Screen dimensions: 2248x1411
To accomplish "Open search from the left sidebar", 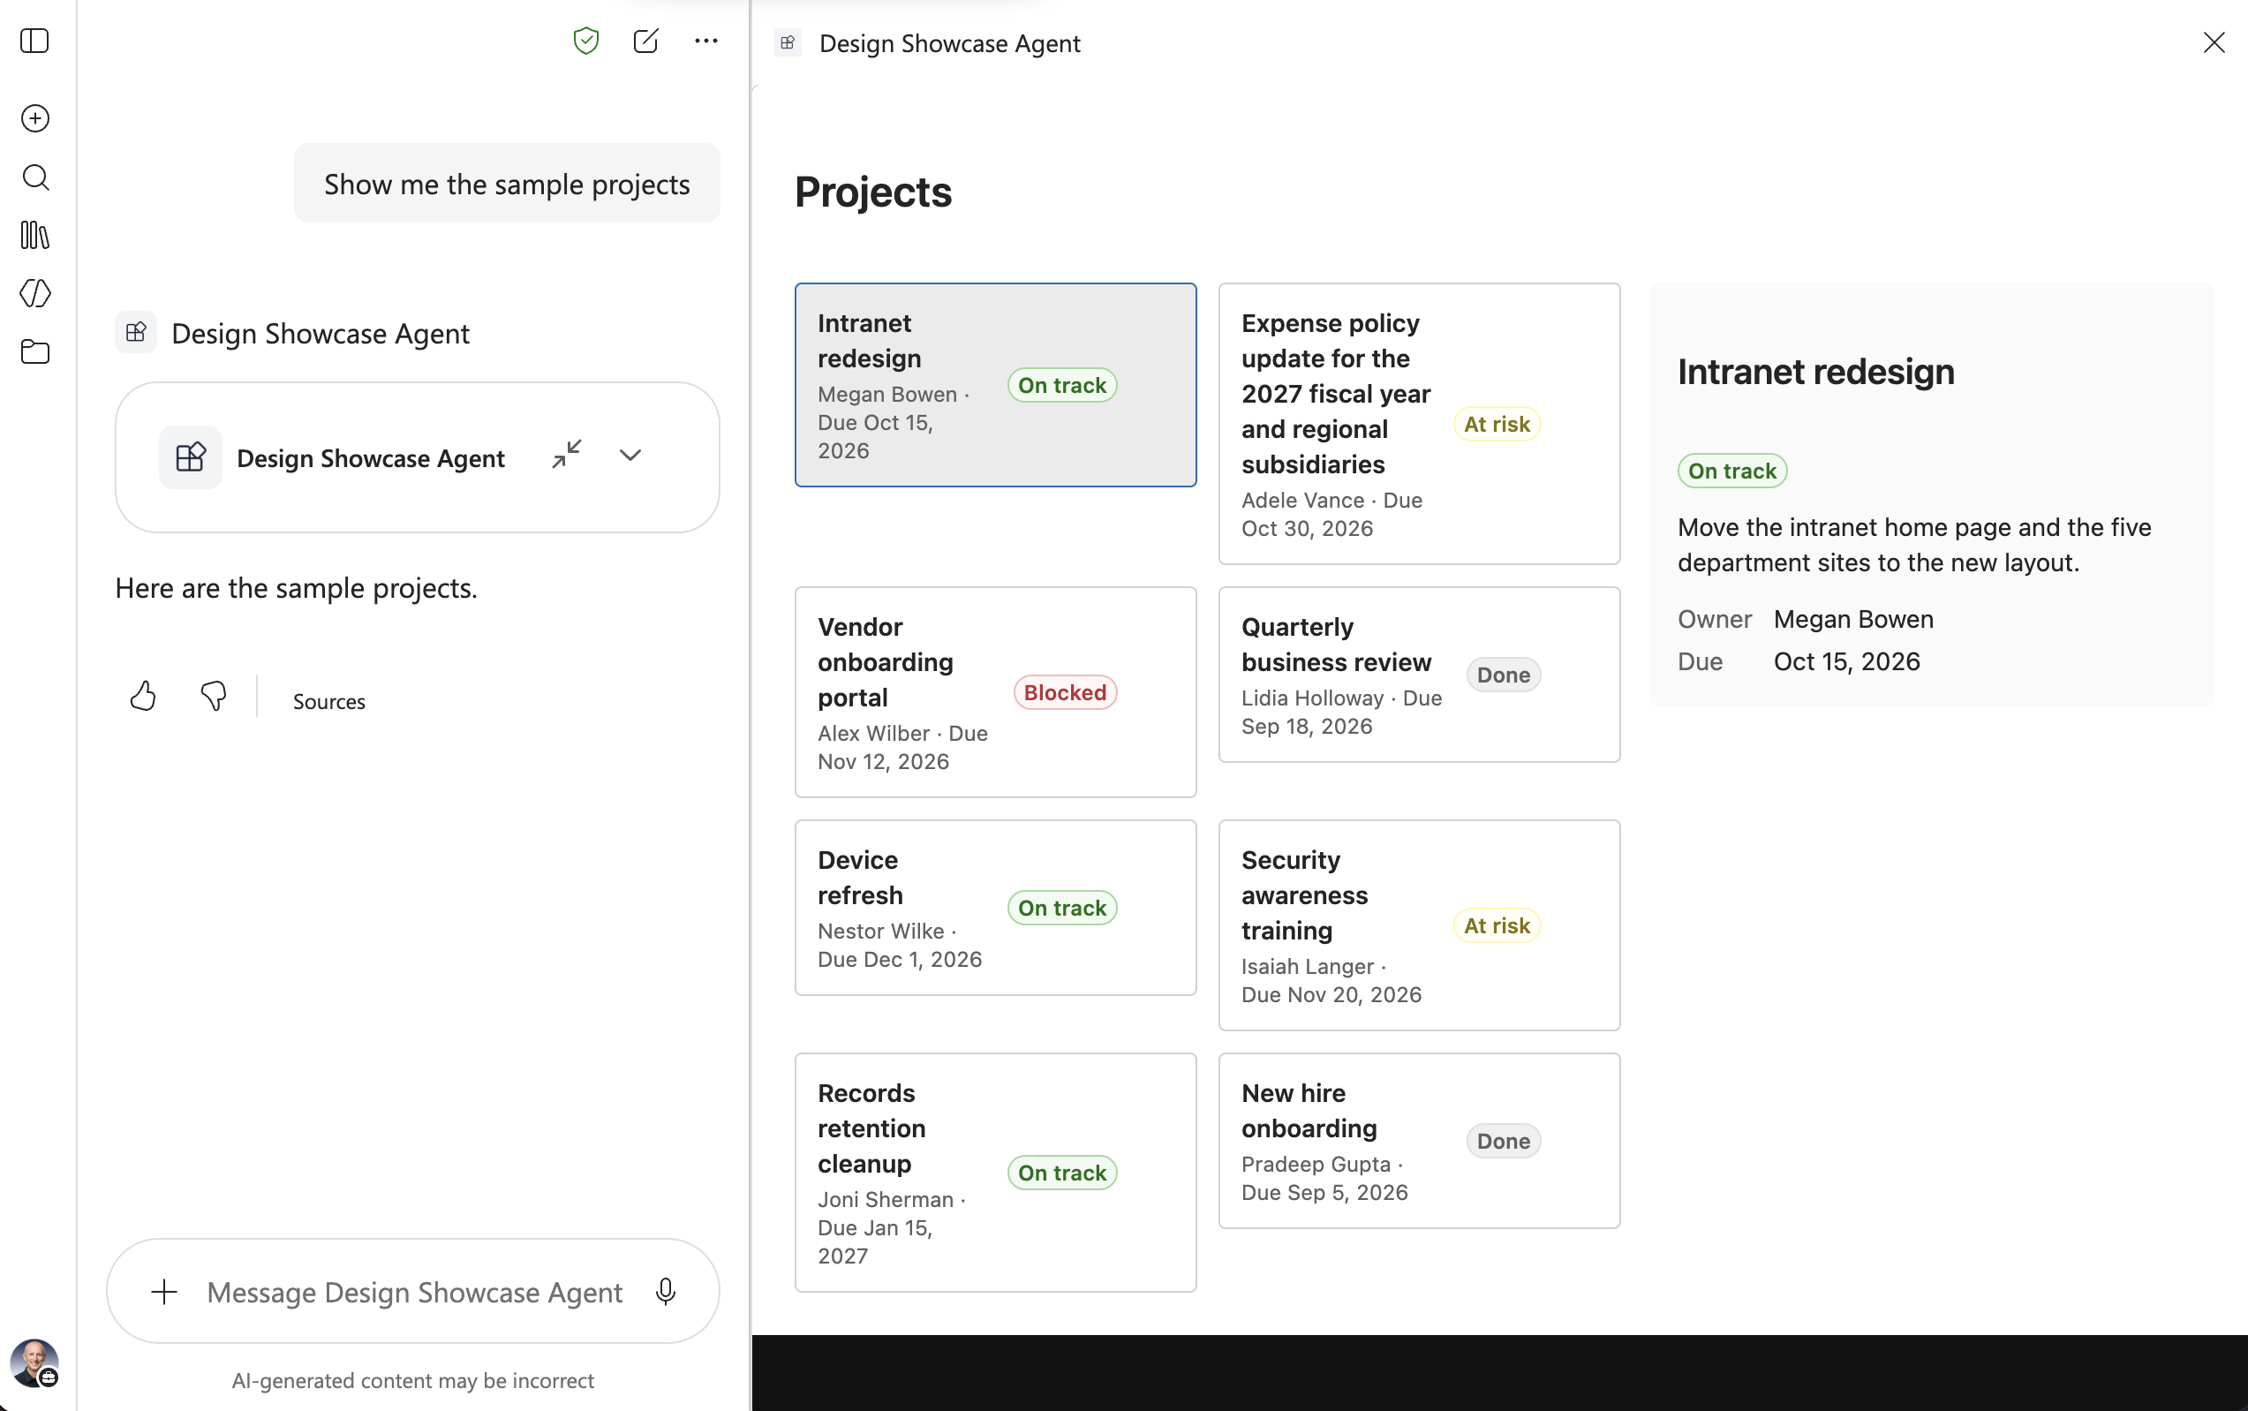I will pos(34,177).
